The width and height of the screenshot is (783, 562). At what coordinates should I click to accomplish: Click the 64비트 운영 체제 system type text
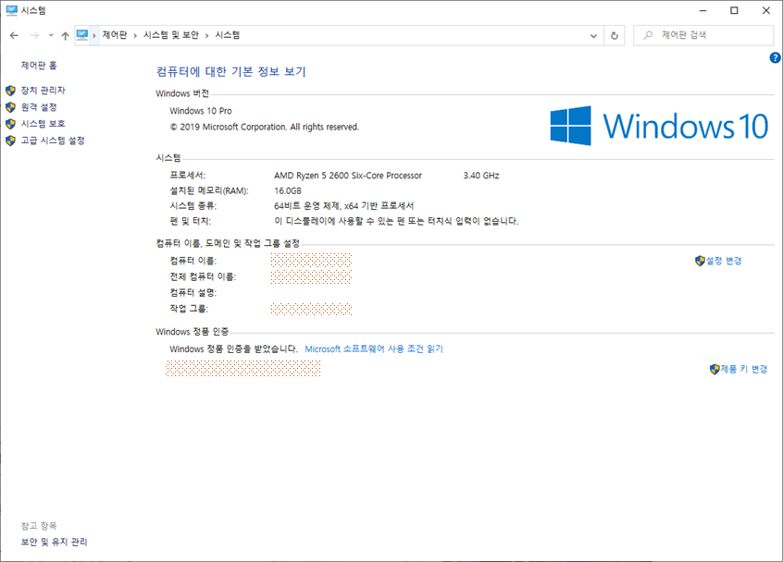pos(343,206)
